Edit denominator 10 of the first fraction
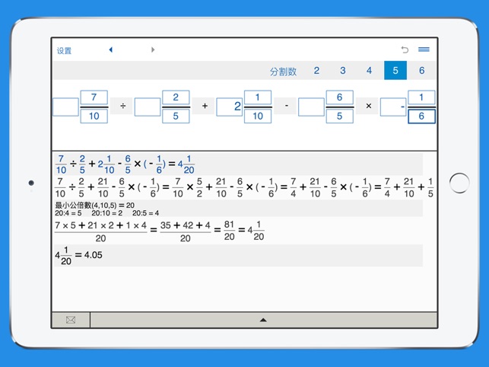 94,116
